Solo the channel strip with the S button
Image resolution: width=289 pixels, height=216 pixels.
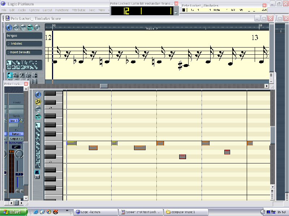tap(21, 191)
